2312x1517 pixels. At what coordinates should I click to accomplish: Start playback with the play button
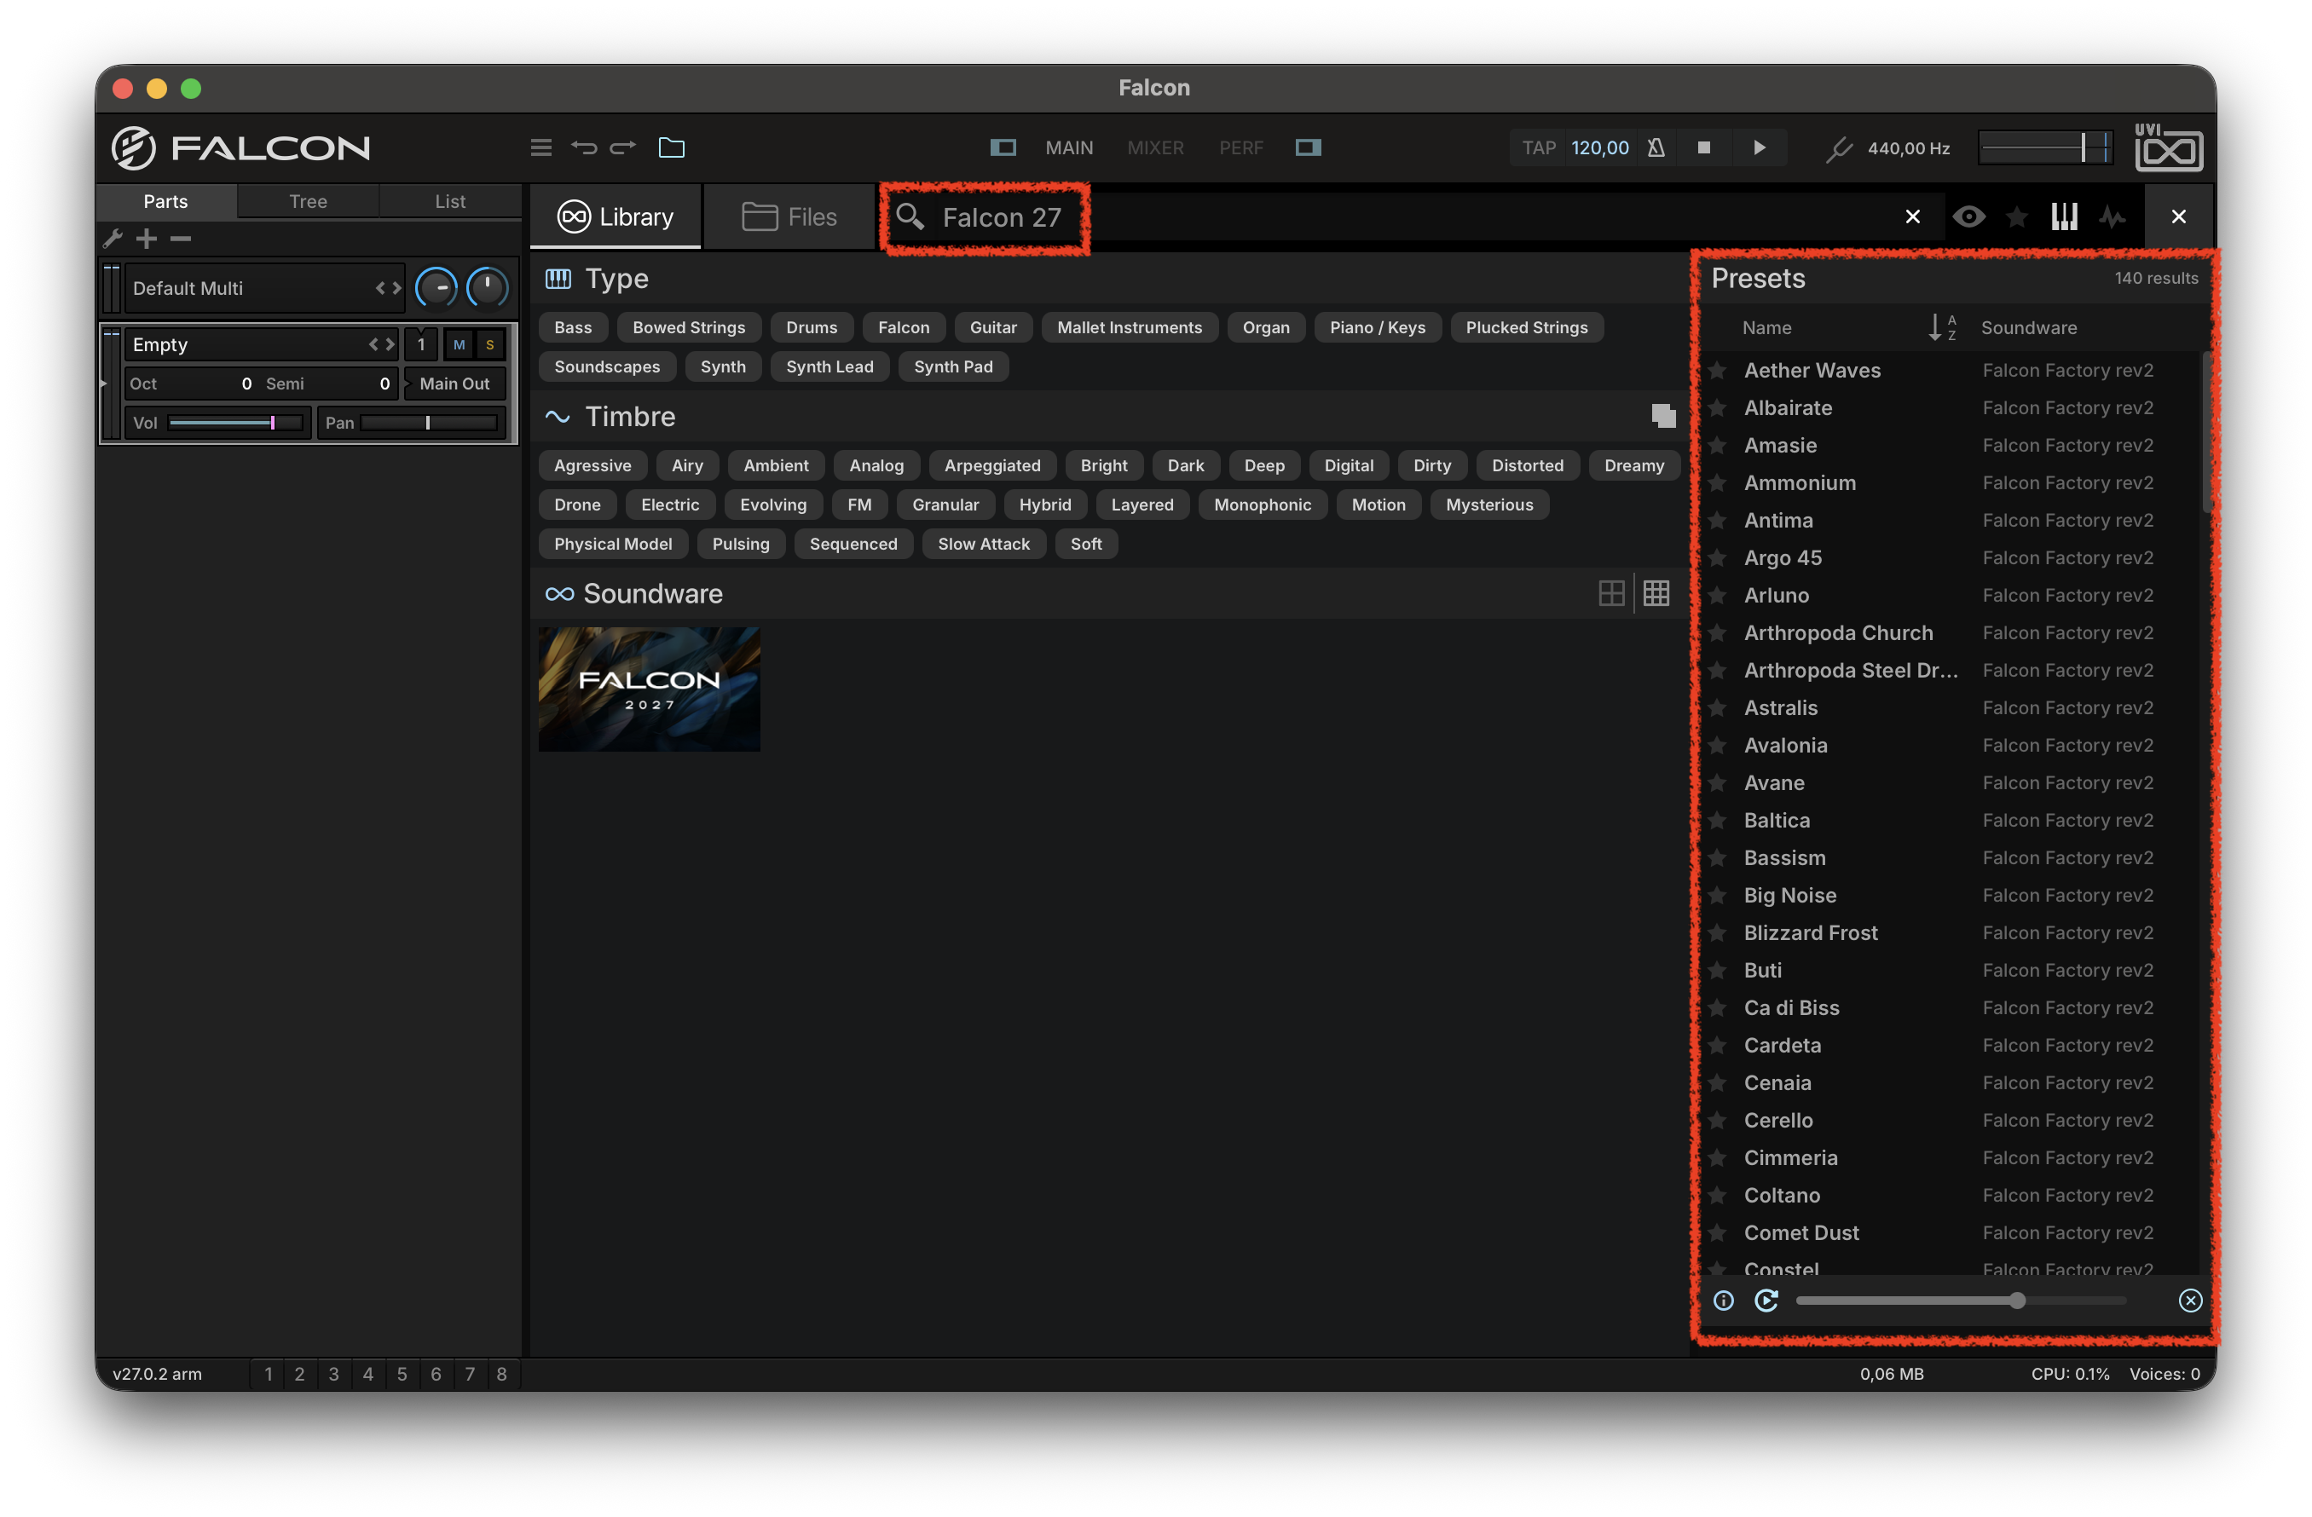pyautogui.click(x=1760, y=147)
